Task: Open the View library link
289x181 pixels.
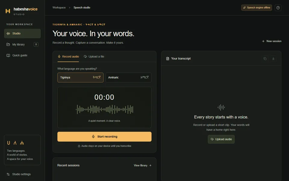Action: 142,166
